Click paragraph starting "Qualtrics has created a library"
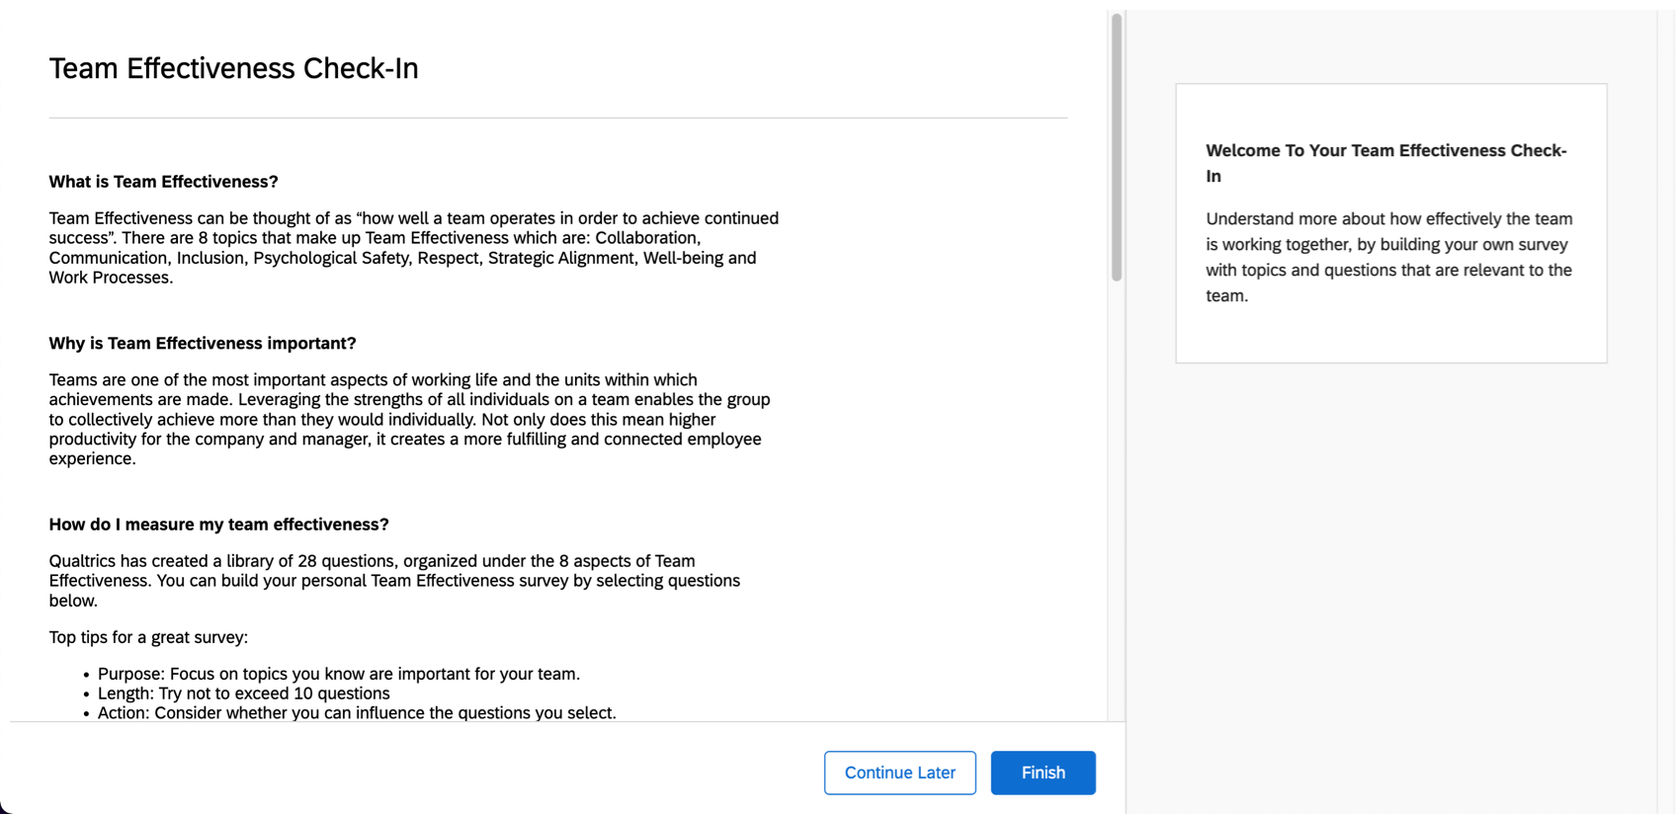Viewport: 1680px width, 814px height. pyautogui.click(x=394, y=581)
